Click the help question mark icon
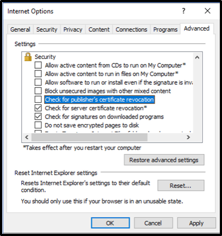 pos(183,11)
